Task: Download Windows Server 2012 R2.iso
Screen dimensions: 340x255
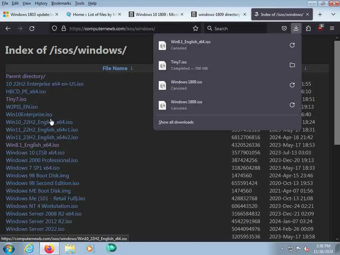Action: 39,221
